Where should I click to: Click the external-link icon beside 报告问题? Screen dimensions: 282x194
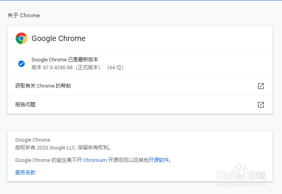(261, 105)
